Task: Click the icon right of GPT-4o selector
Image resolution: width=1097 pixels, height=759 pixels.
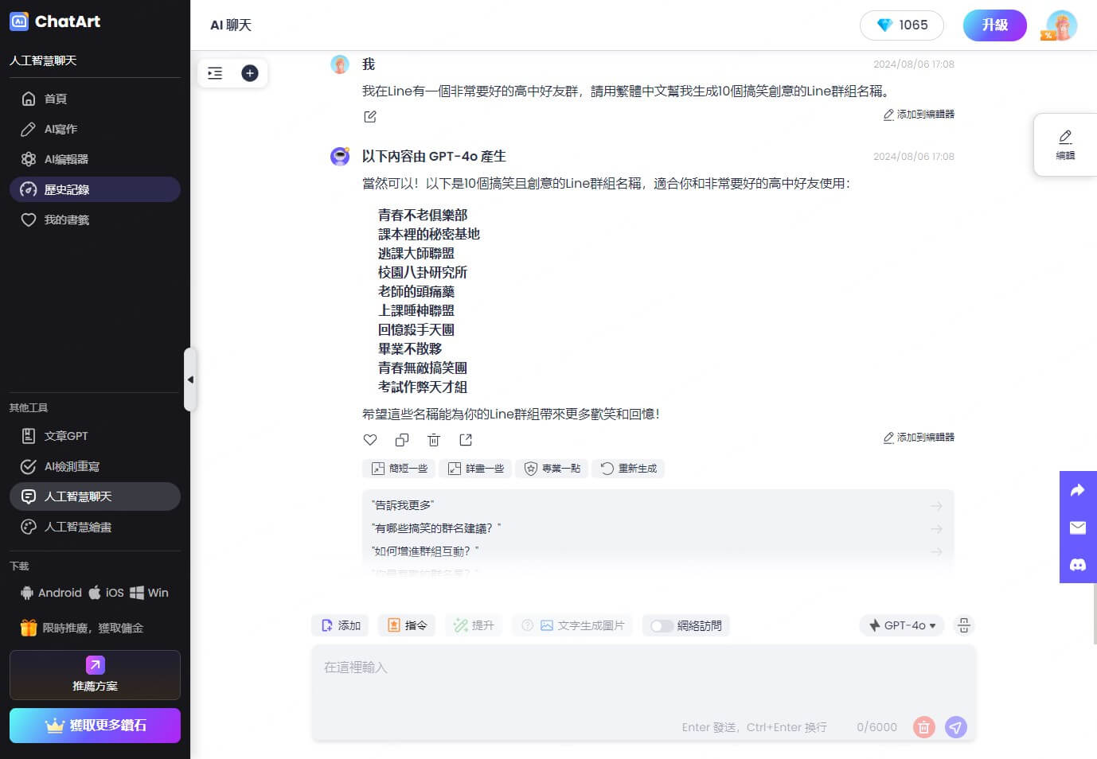Action: click(963, 625)
